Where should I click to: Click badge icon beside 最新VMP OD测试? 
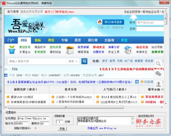click(8, 97)
